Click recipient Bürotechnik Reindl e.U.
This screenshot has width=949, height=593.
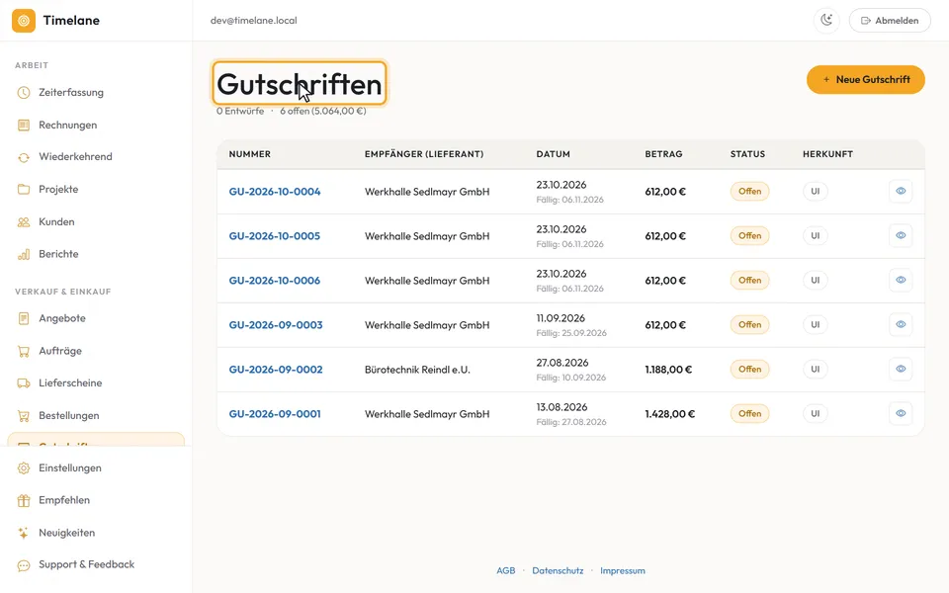[x=417, y=369]
